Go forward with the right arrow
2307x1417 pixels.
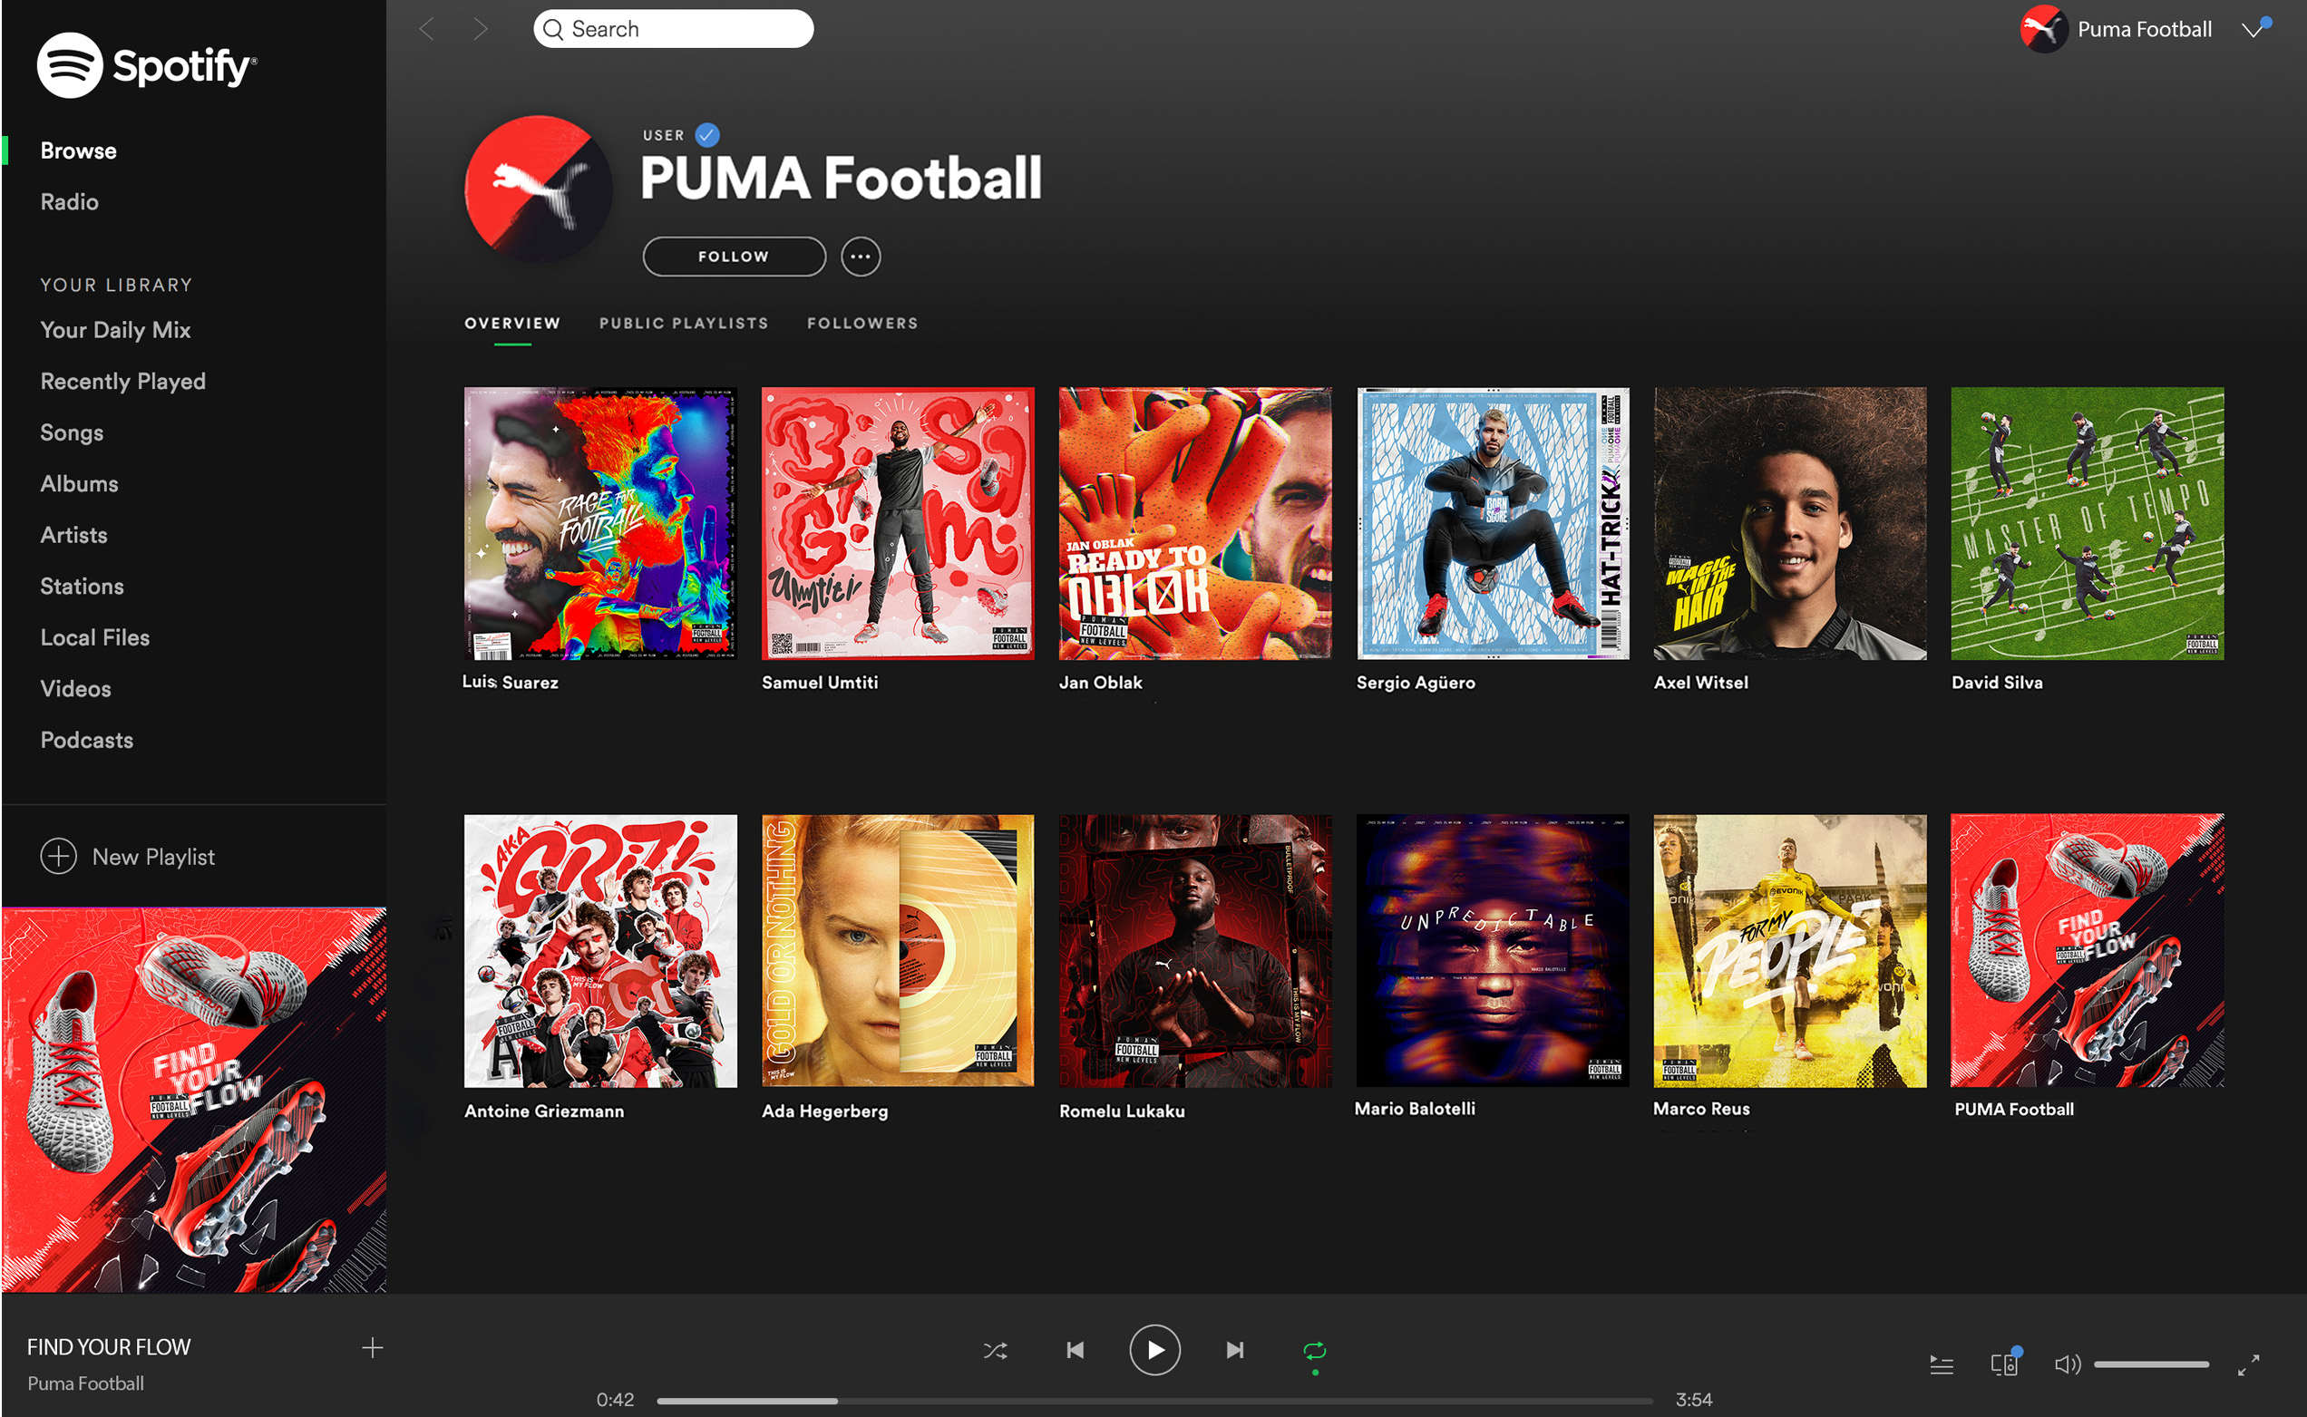tap(480, 29)
